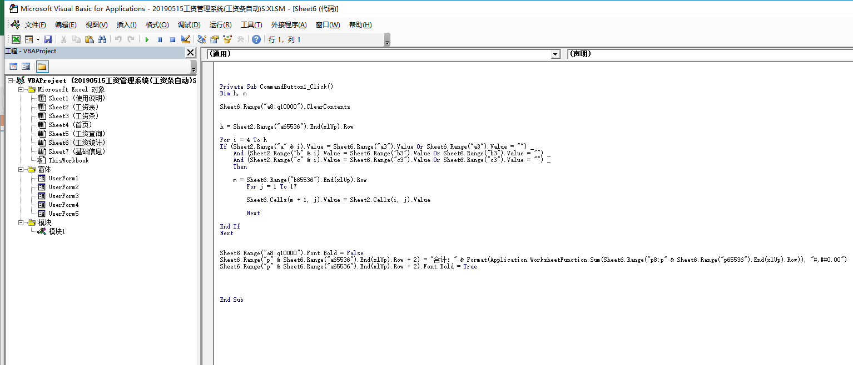The width and height of the screenshot is (853, 365).
Task: Click the Paste clipboard icon
Action: (89, 39)
